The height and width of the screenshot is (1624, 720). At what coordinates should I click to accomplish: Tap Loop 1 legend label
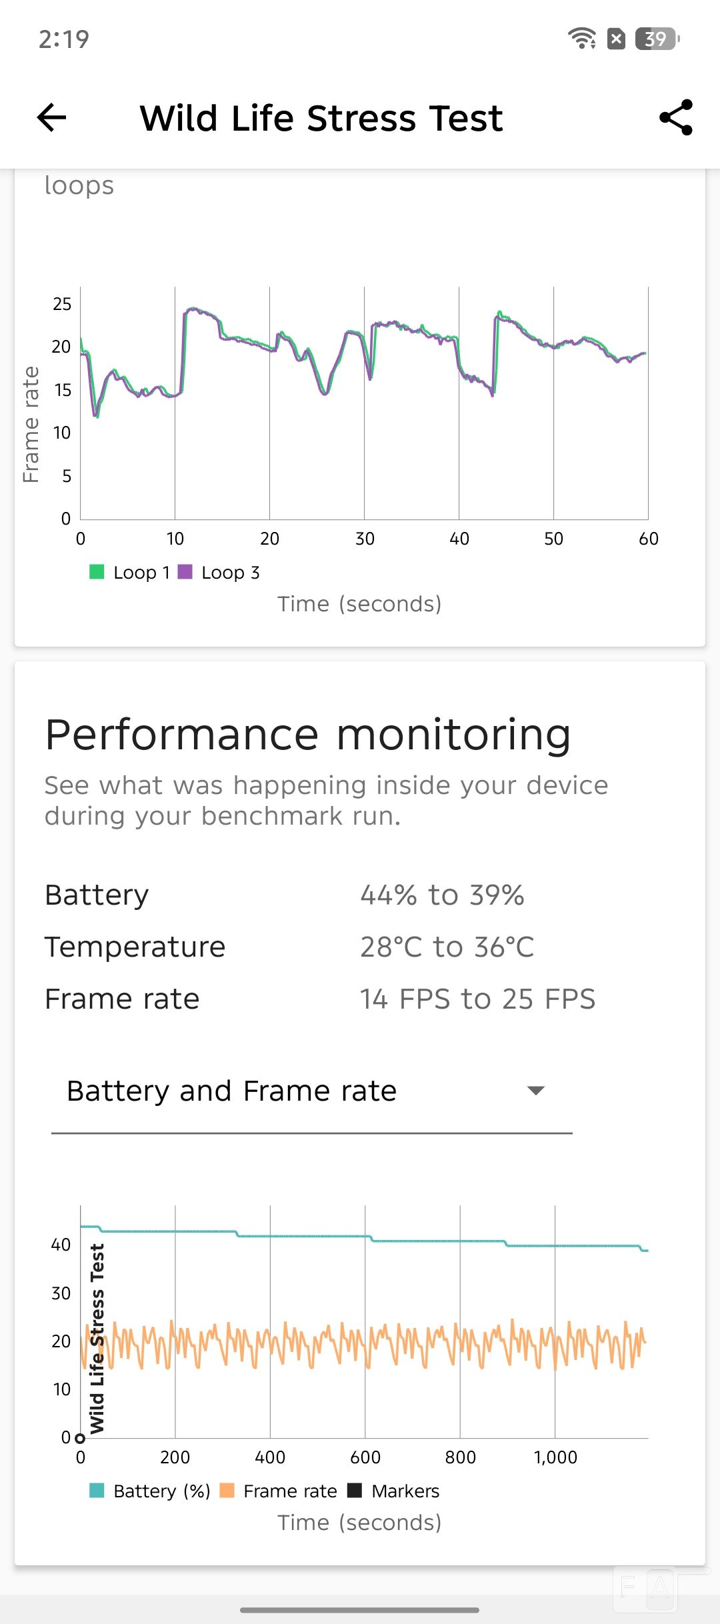click(141, 573)
